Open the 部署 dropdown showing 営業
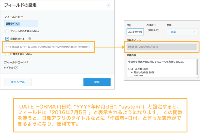200x133 pixels. click(x=182, y=32)
